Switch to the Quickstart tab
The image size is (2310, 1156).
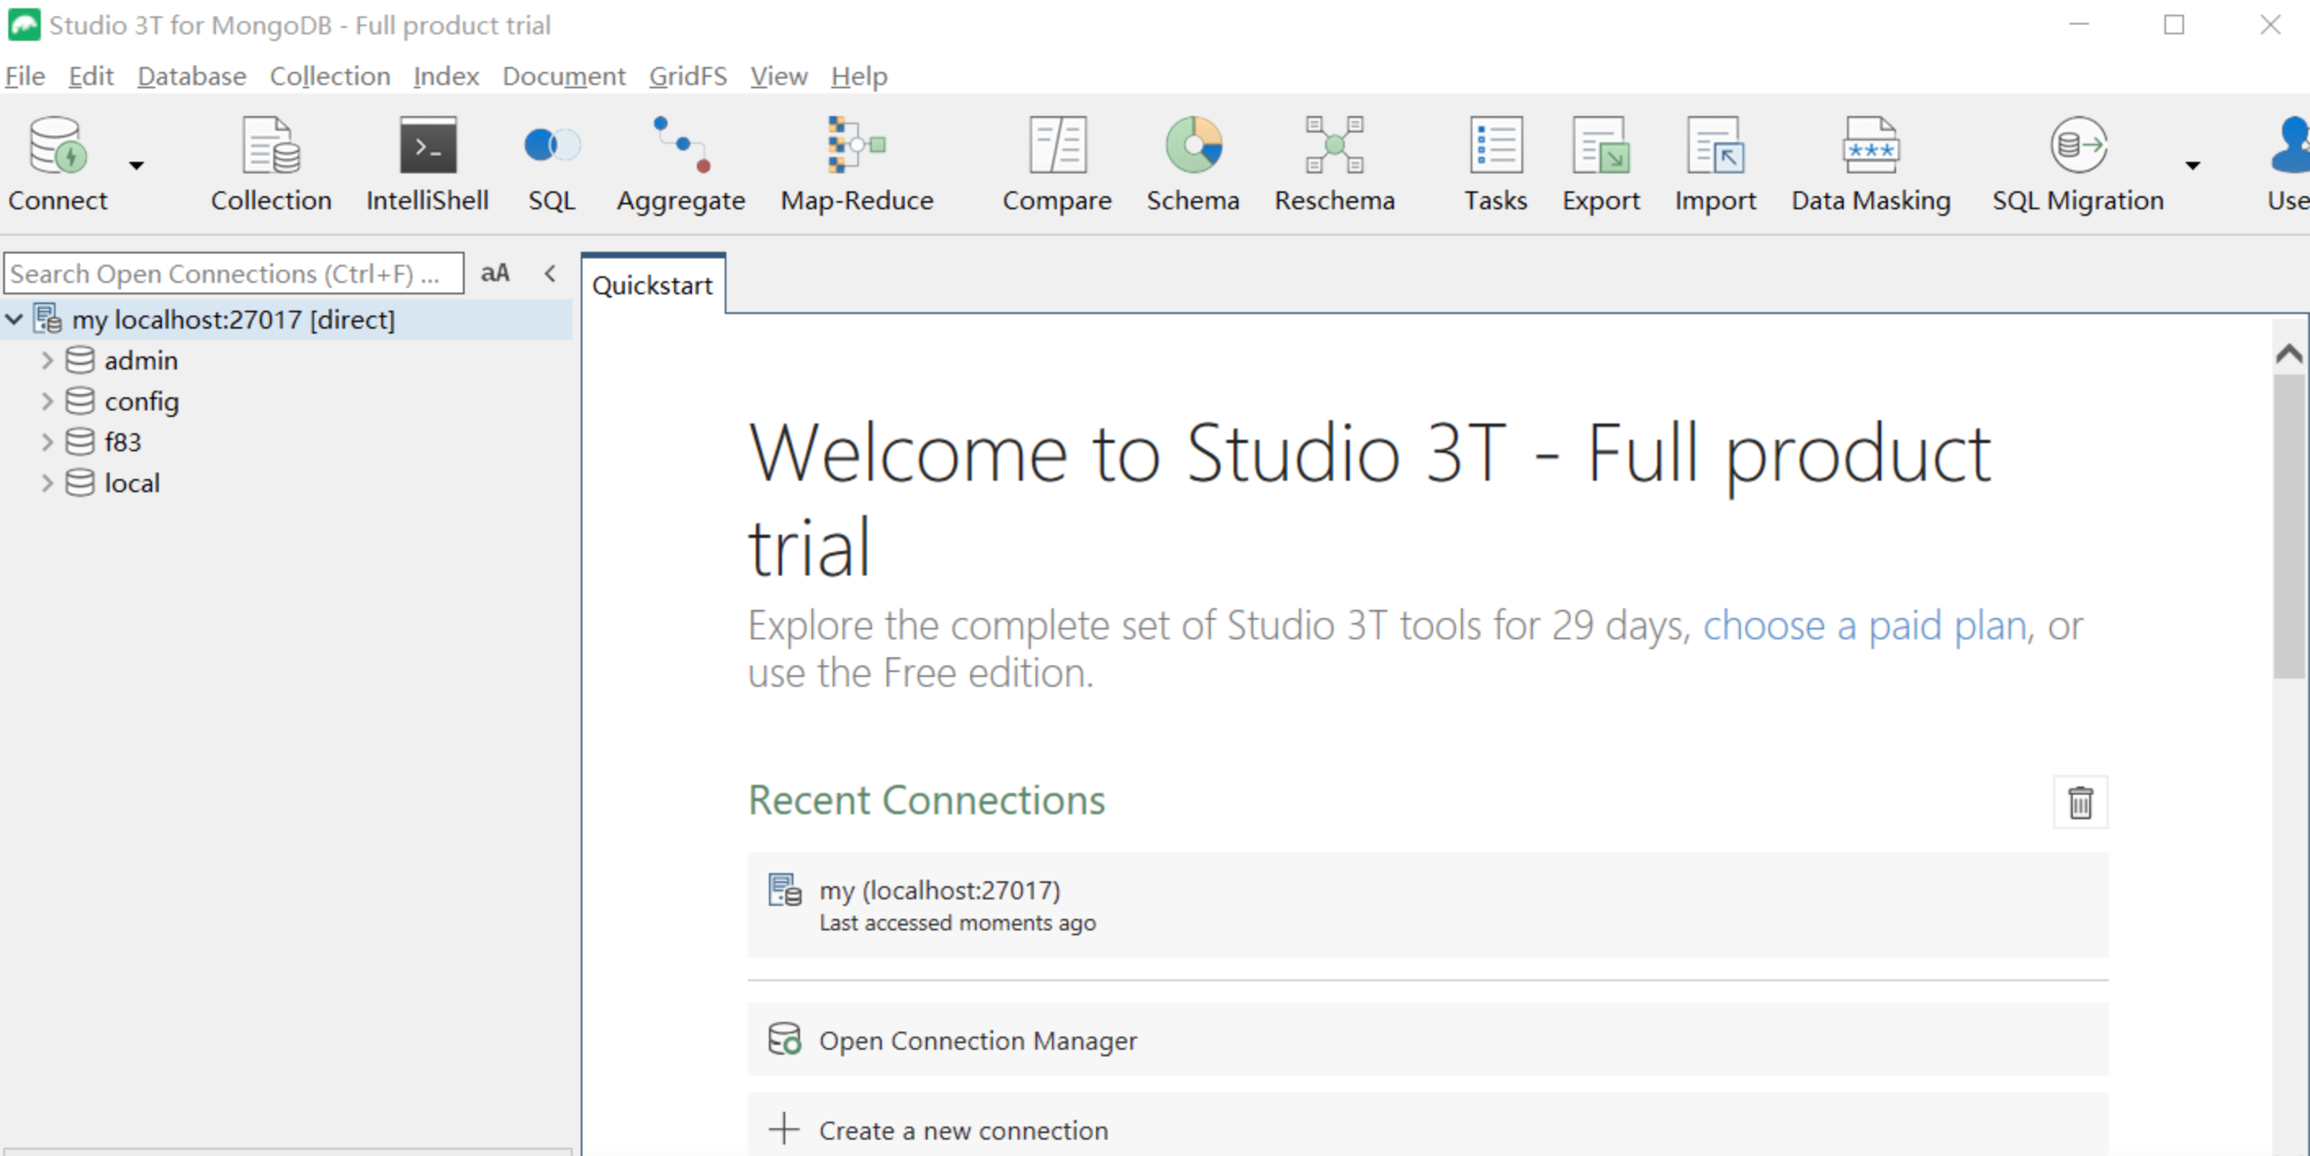(653, 285)
